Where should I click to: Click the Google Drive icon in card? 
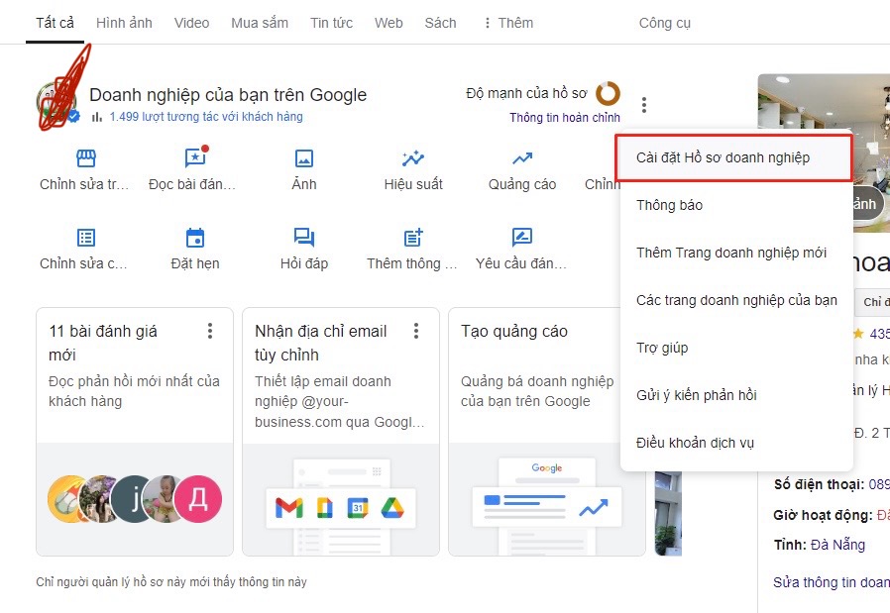tap(392, 507)
